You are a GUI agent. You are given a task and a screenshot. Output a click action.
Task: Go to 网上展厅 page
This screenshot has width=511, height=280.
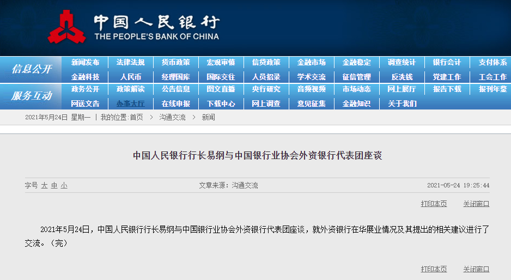click(402, 89)
